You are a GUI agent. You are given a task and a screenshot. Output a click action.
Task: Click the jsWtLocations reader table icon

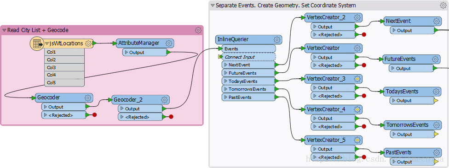[x=37, y=43]
